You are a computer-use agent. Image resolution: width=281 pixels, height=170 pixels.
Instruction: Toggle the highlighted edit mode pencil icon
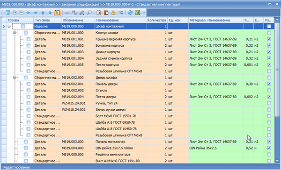pos(57,13)
